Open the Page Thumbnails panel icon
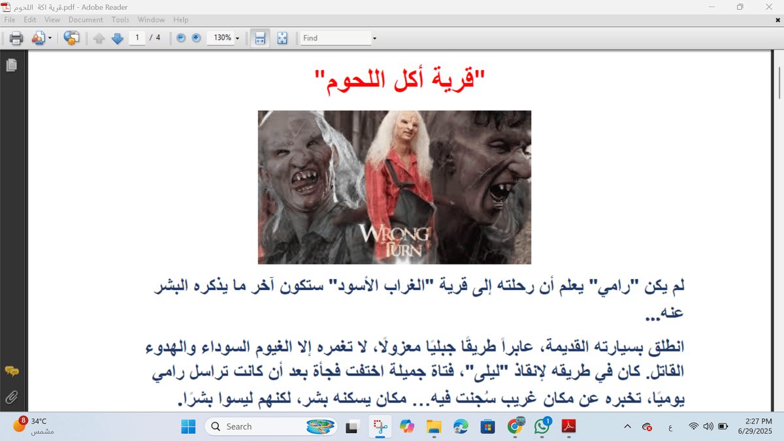Screen dimensions: 784x441 point(10,65)
